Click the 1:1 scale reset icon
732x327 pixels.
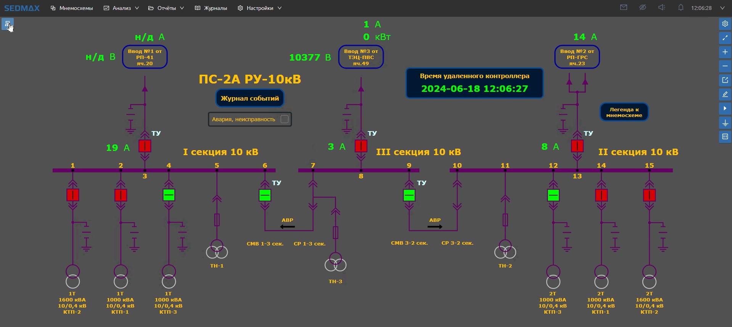725,136
